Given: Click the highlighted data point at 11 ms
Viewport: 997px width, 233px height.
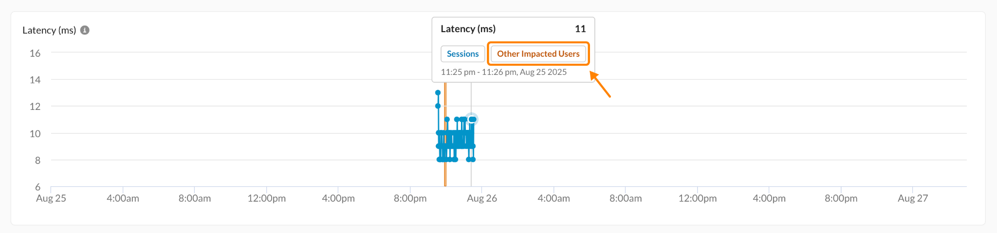Looking at the screenshot, I should (471, 119).
